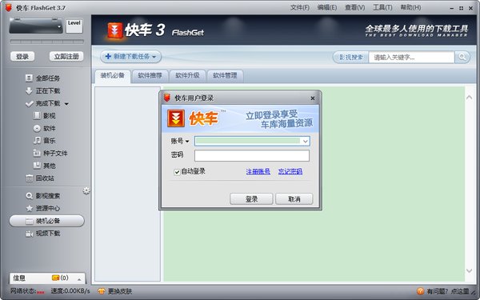Click the 账号 account input field
This screenshot has height=300, width=480.
(252, 141)
